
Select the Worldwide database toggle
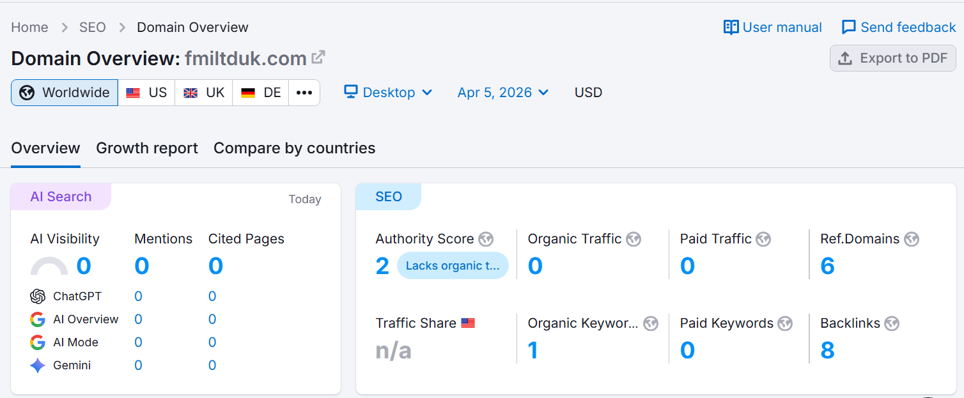pyautogui.click(x=65, y=93)
